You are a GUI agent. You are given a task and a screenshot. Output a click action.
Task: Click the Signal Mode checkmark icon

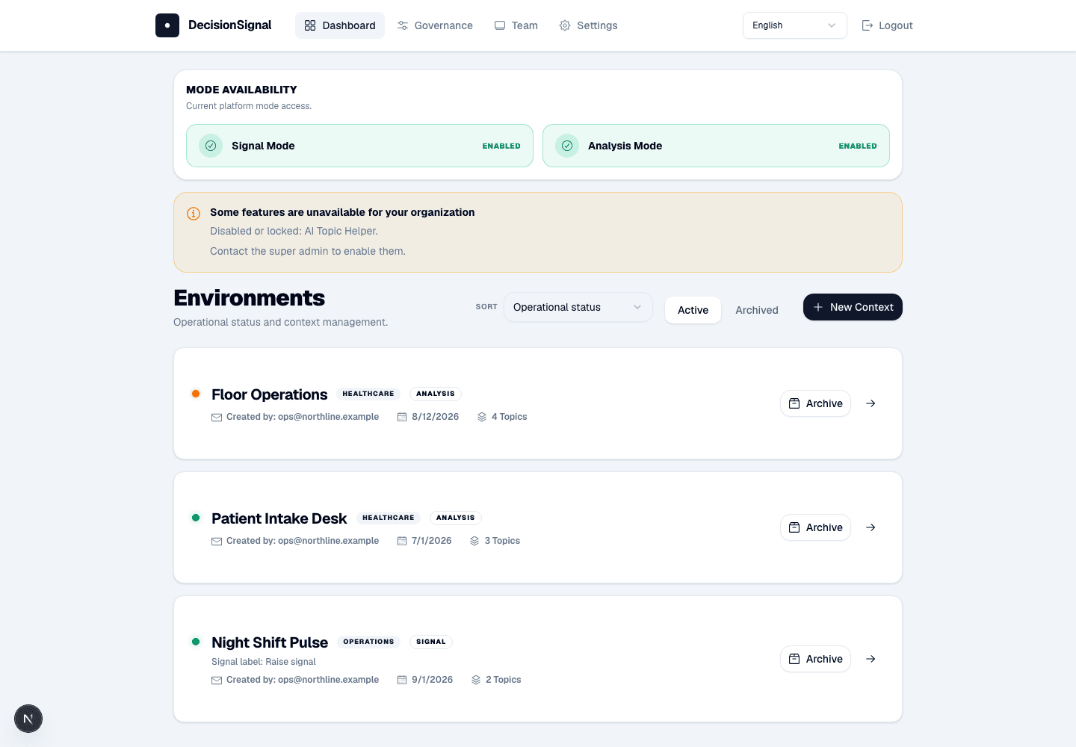[x=211, y=146]
